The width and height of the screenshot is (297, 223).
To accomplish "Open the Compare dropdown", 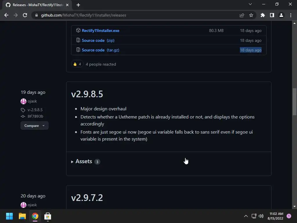I will (35, 125).
